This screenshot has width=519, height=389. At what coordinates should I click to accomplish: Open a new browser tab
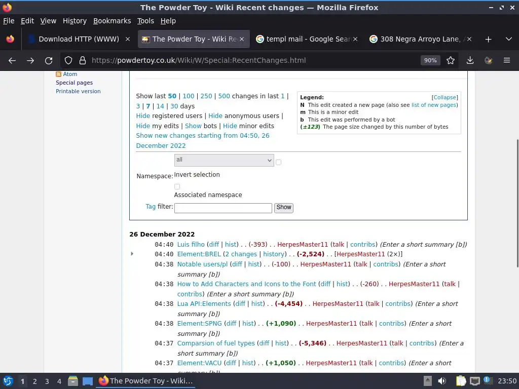pyautogui.click(x=488, y=40)
